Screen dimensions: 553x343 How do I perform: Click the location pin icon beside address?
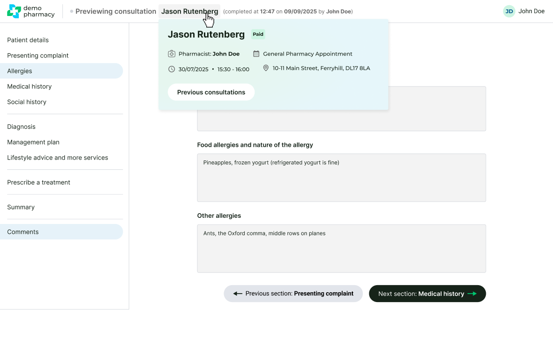tap(265, 68)
